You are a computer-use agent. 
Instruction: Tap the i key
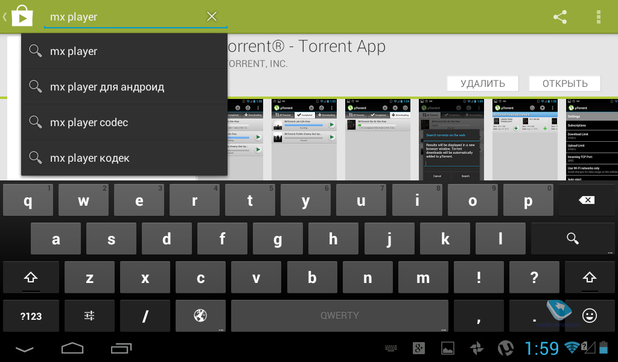tap(417, 200)
